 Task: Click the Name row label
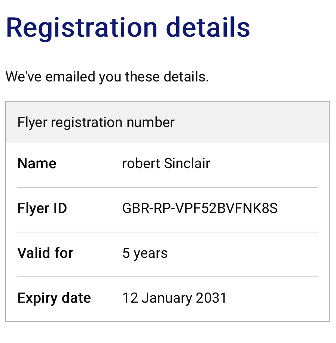click(37, 163)
